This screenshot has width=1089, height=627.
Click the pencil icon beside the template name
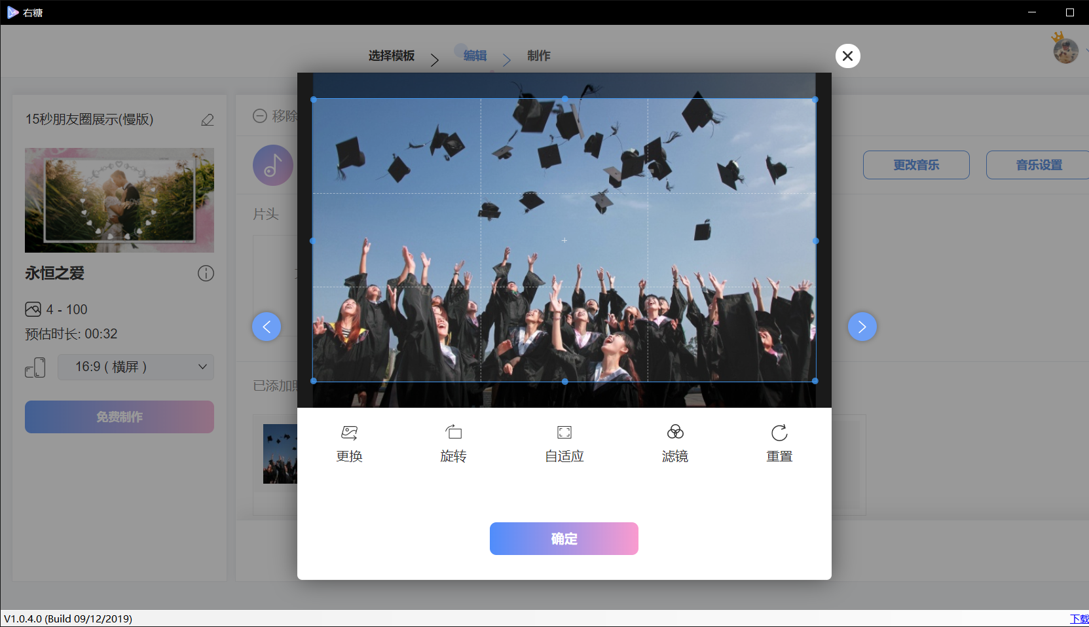point(208,120)
